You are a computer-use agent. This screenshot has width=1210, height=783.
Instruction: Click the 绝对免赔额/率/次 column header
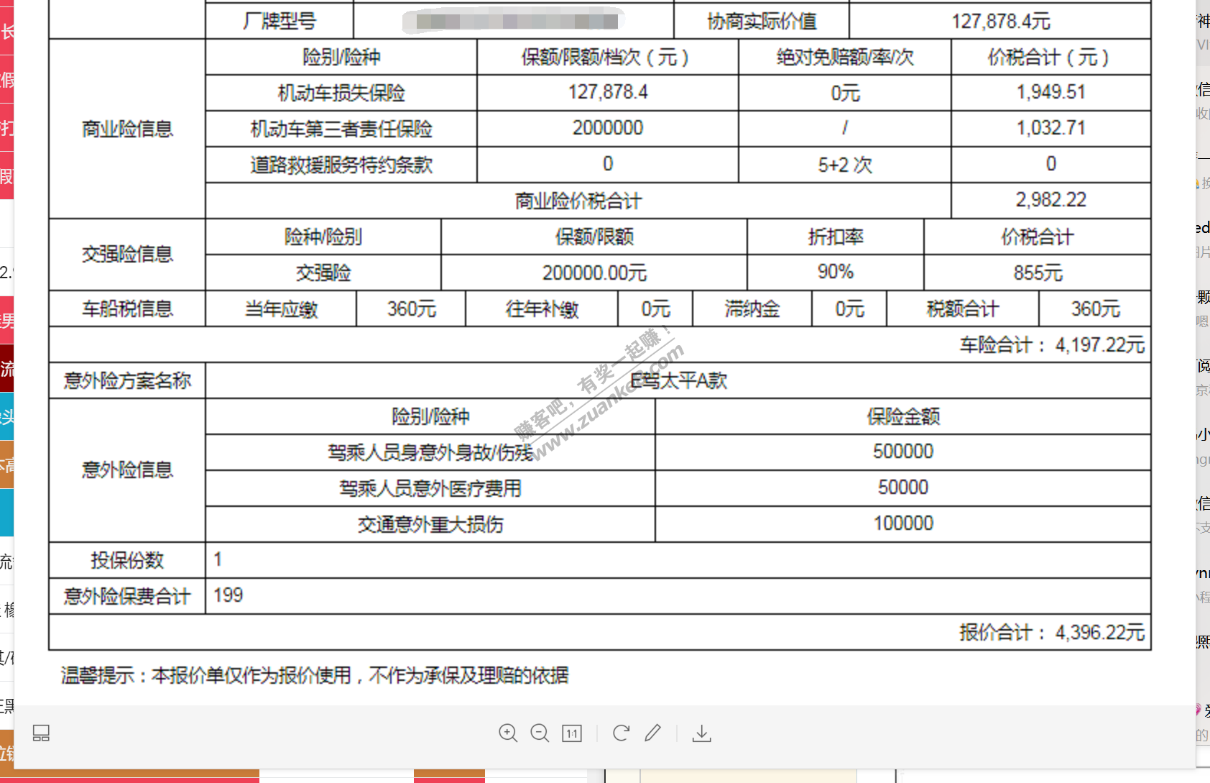point(845,57)
